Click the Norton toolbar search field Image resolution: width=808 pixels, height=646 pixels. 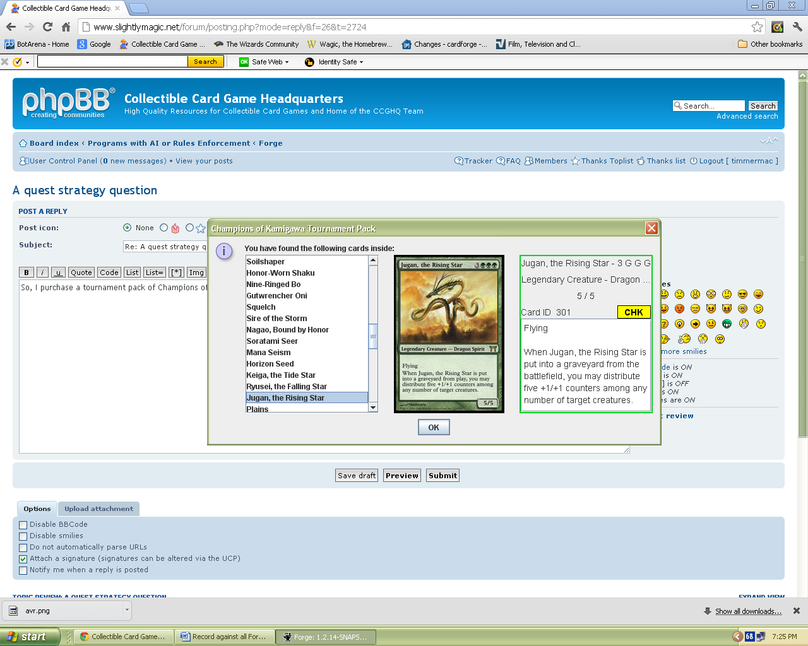(112, 61)
